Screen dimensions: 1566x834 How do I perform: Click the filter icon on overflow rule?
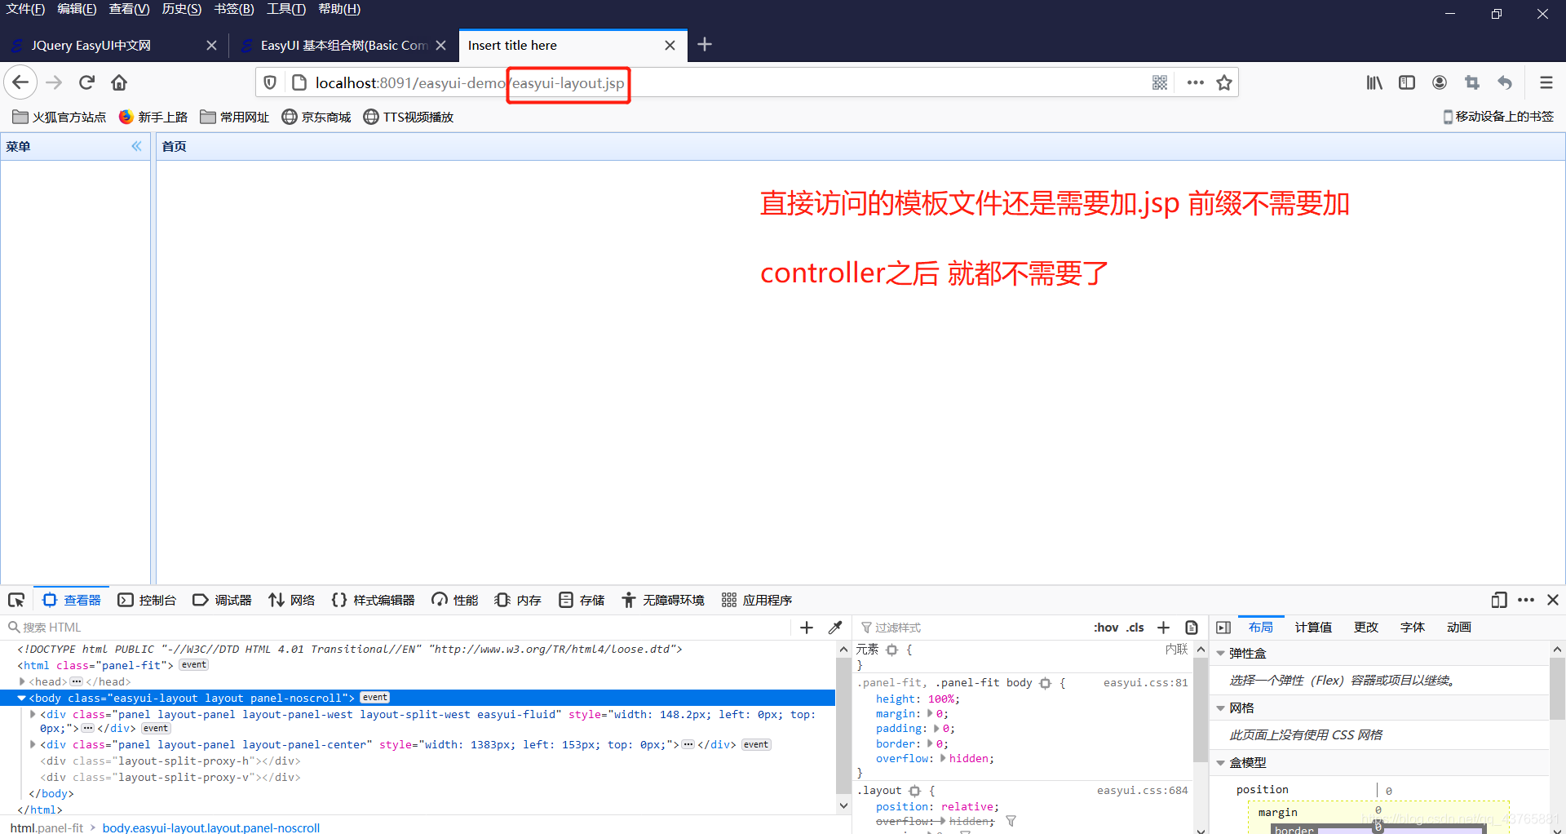coord(1011,821)
